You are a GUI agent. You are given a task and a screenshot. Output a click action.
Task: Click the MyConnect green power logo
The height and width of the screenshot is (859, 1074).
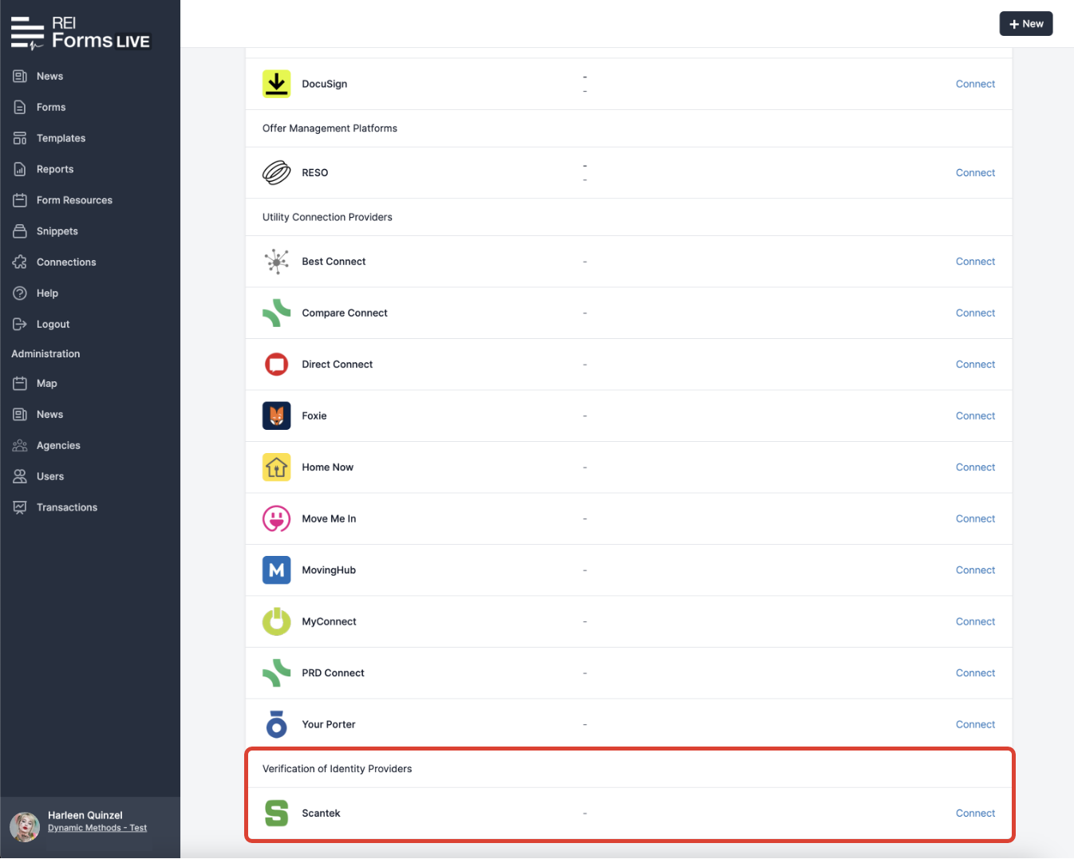pos(277,622)
